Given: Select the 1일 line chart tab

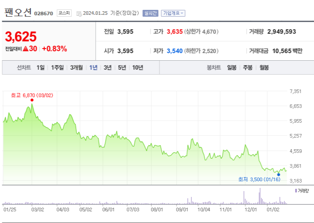Looking at the screenshot, I should pos(40,67).
